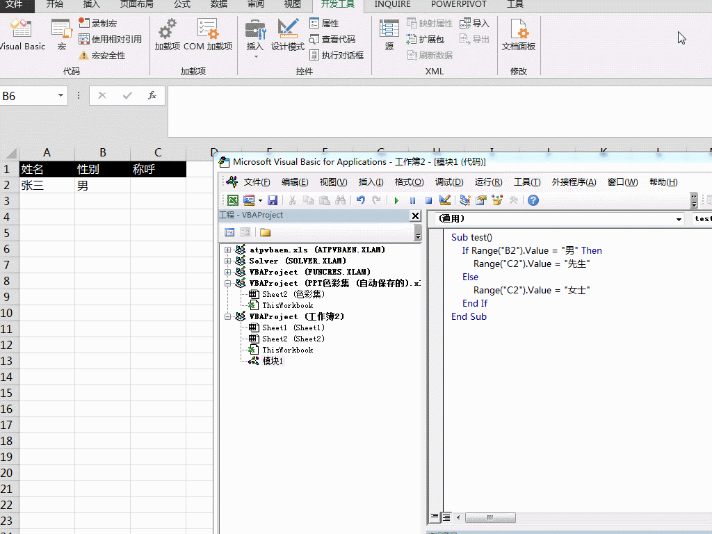712x534 pixels.
Task: Select cell B2 containing 男
Action: 103,185
